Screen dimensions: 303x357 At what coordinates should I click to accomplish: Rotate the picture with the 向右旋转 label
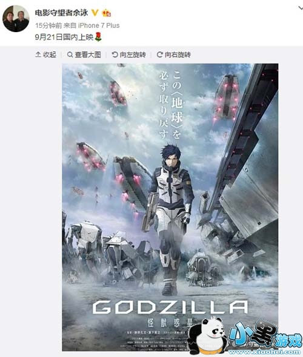click(178, 54)
